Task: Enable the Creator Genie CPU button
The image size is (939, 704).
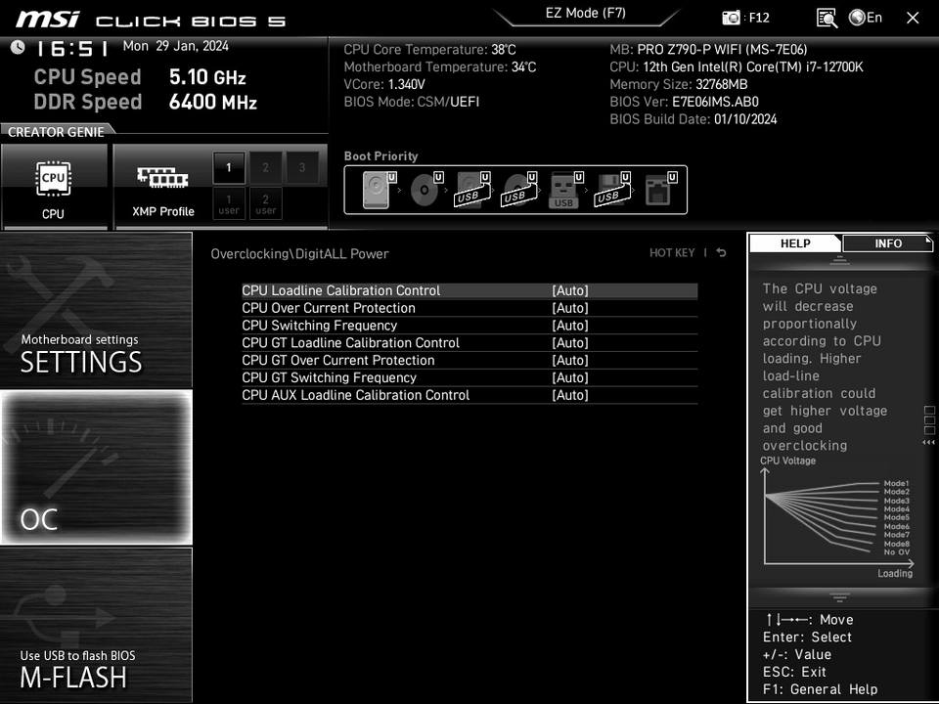Action: click(x=53, y=187)
